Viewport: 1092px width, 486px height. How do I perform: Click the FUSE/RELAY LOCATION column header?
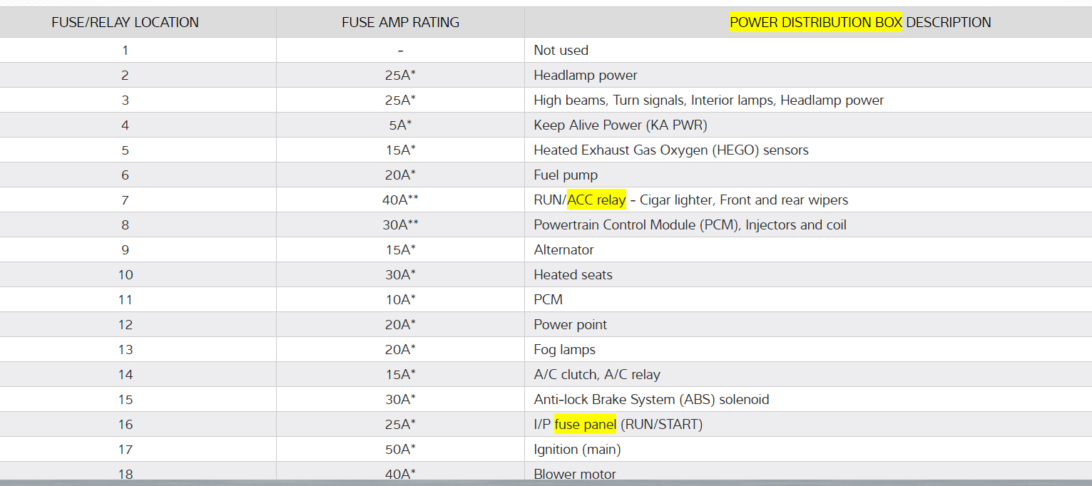pos(125,22)
